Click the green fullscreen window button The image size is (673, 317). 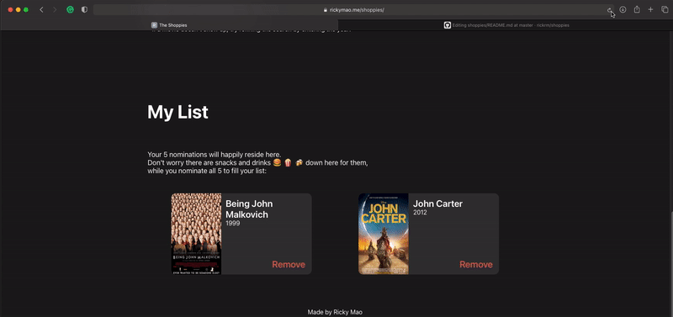(x=26, y=10)
